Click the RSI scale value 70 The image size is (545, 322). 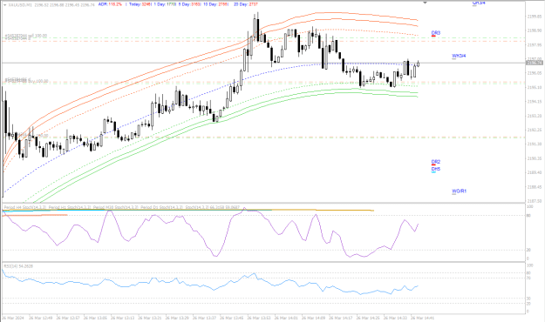[x=528, y=278]
